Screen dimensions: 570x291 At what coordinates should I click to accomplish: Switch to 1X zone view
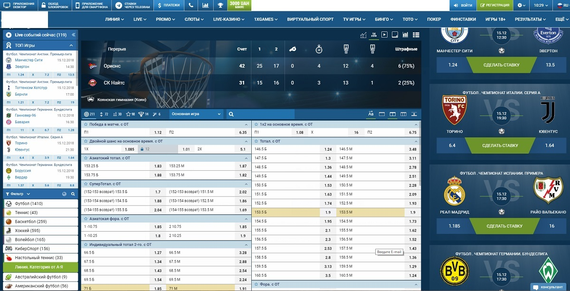click(x=374, y=35)
